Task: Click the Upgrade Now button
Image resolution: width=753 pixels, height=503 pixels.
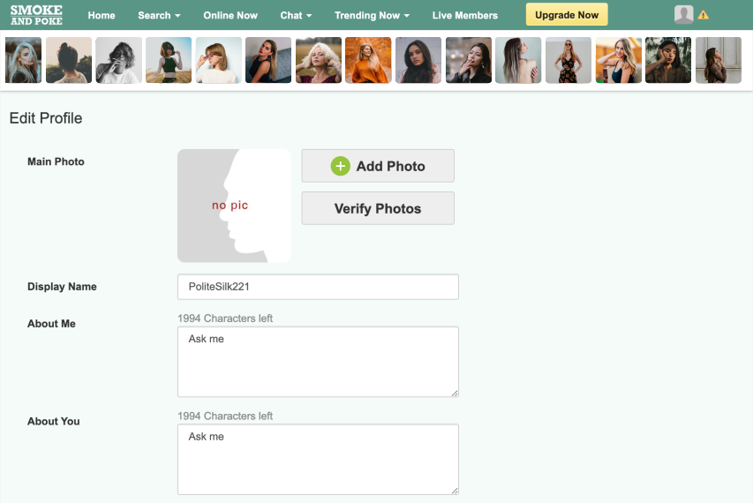Action: point(567,15)
